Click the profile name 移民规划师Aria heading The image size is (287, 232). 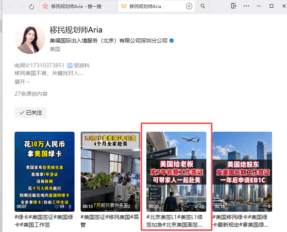76,30
